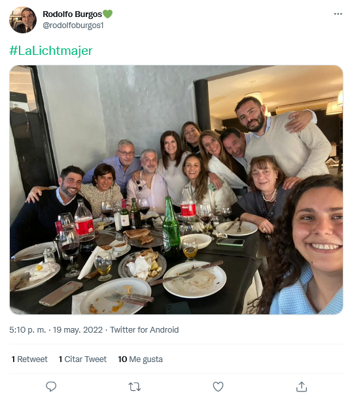
Task: View the 10 Me gusta list
Action: point(140,359)
